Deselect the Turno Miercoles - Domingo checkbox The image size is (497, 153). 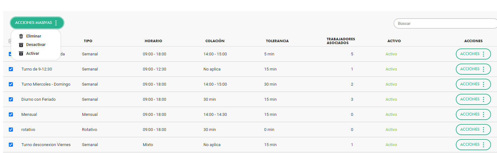coord(11,84)
